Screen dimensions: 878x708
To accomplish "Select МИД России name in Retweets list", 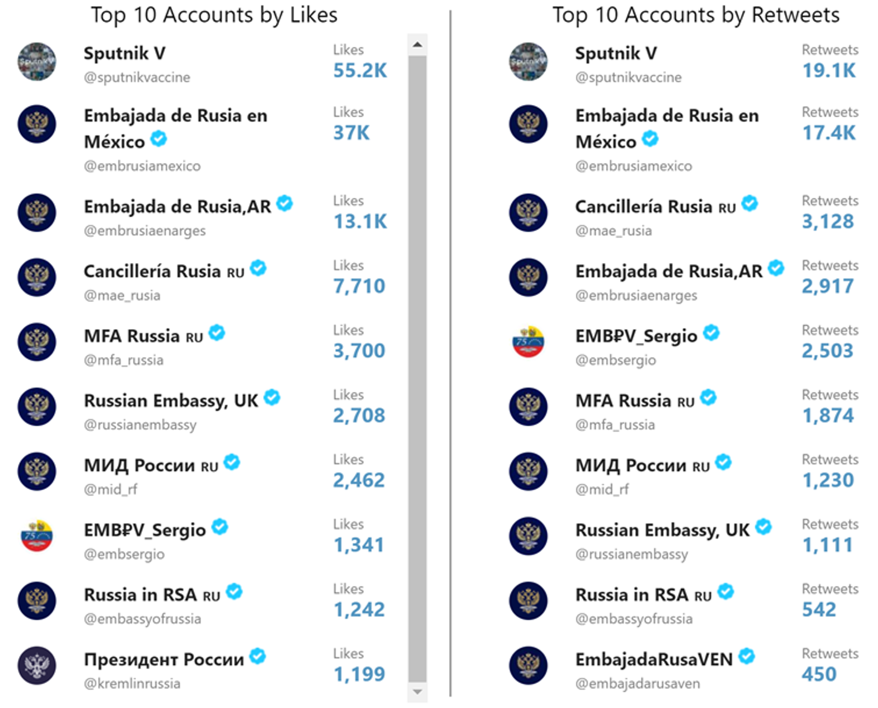I will (642, 465).
